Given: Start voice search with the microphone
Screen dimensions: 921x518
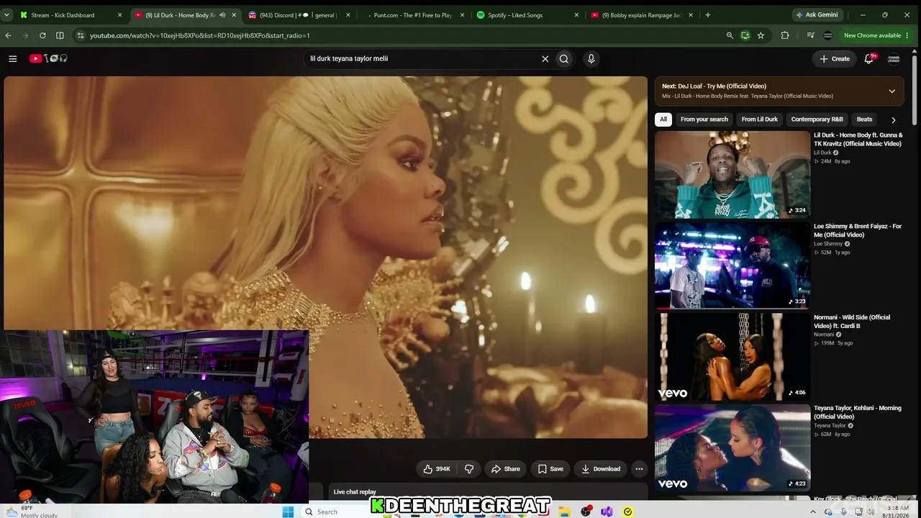Looking at the screenshot, I should click(x=591, y=59).
